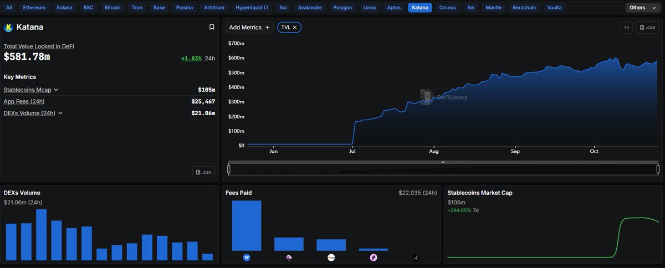Screen dimensions: 665x268
Task: Click right handle of chart range slider
Action: pos(658,169)
